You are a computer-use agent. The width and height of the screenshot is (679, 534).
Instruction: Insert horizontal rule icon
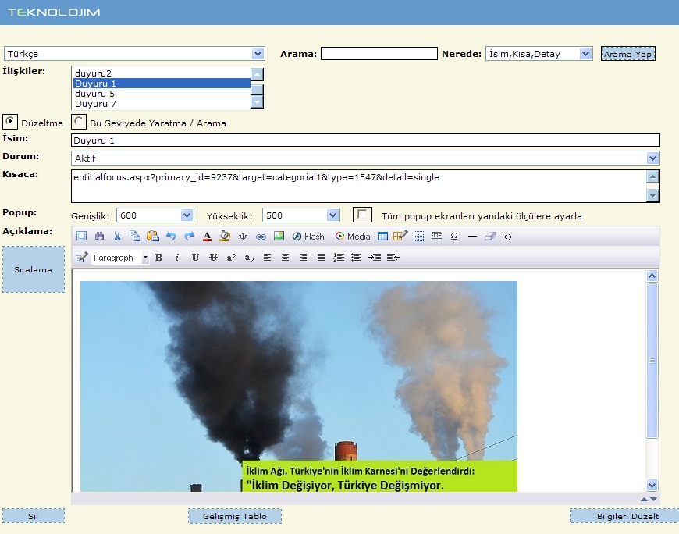pos(472,237)
